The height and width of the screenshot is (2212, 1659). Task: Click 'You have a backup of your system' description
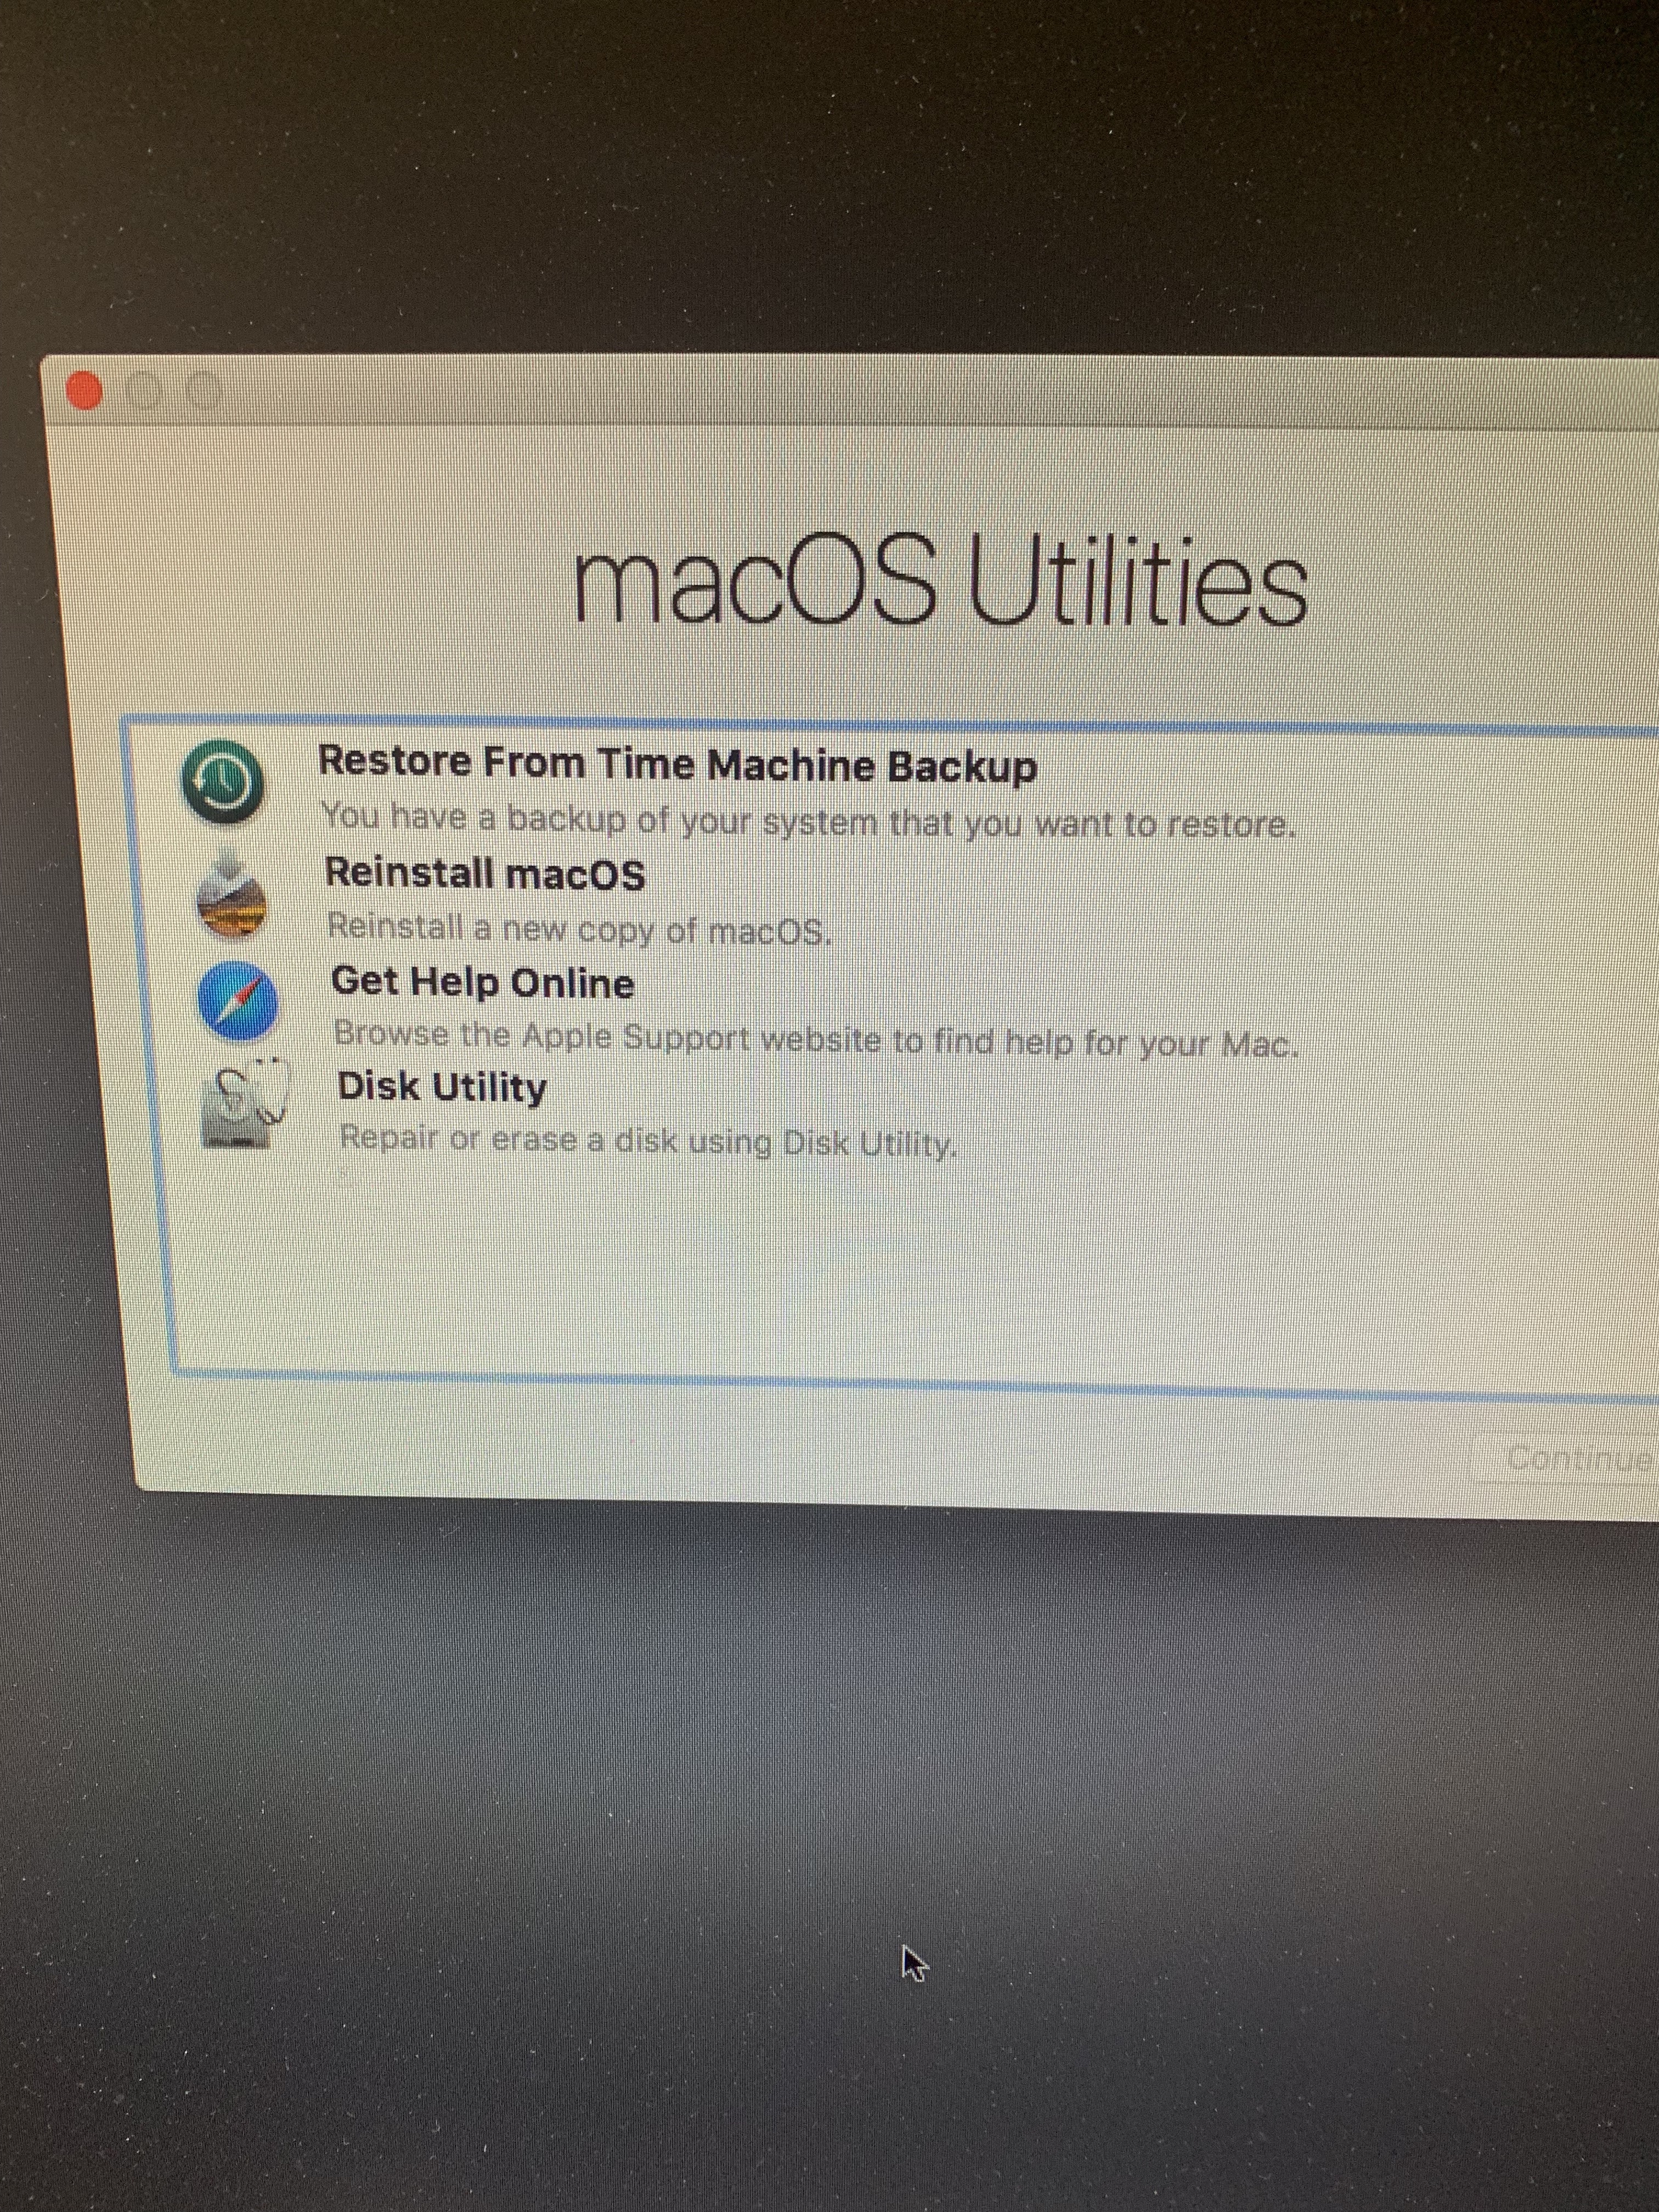(x=808, y=821)
